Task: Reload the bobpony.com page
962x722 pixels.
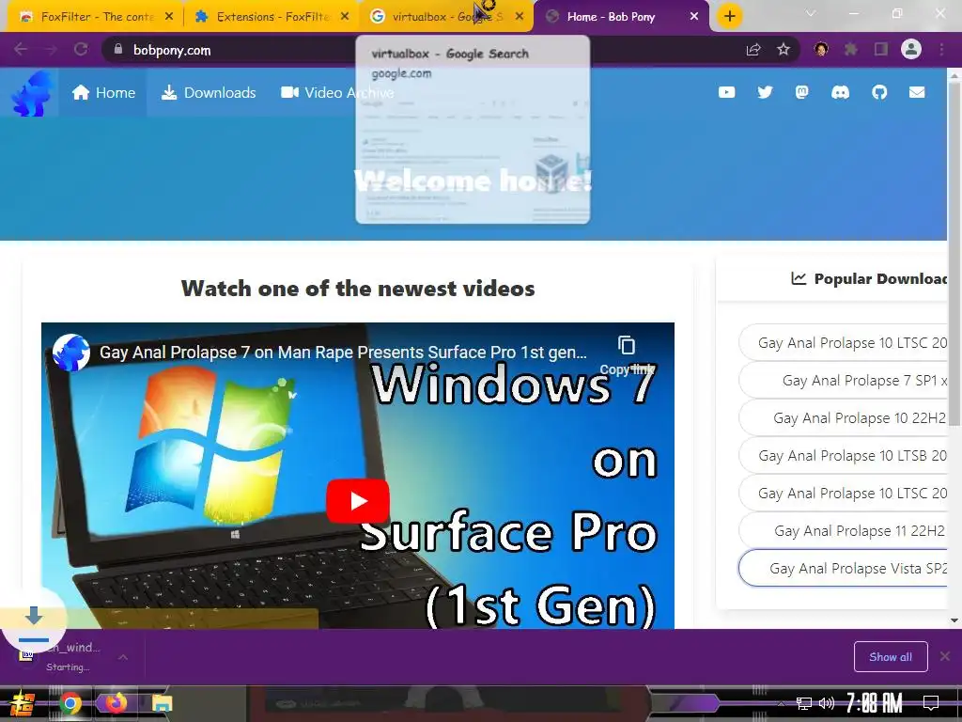Action: click(81, 50)
